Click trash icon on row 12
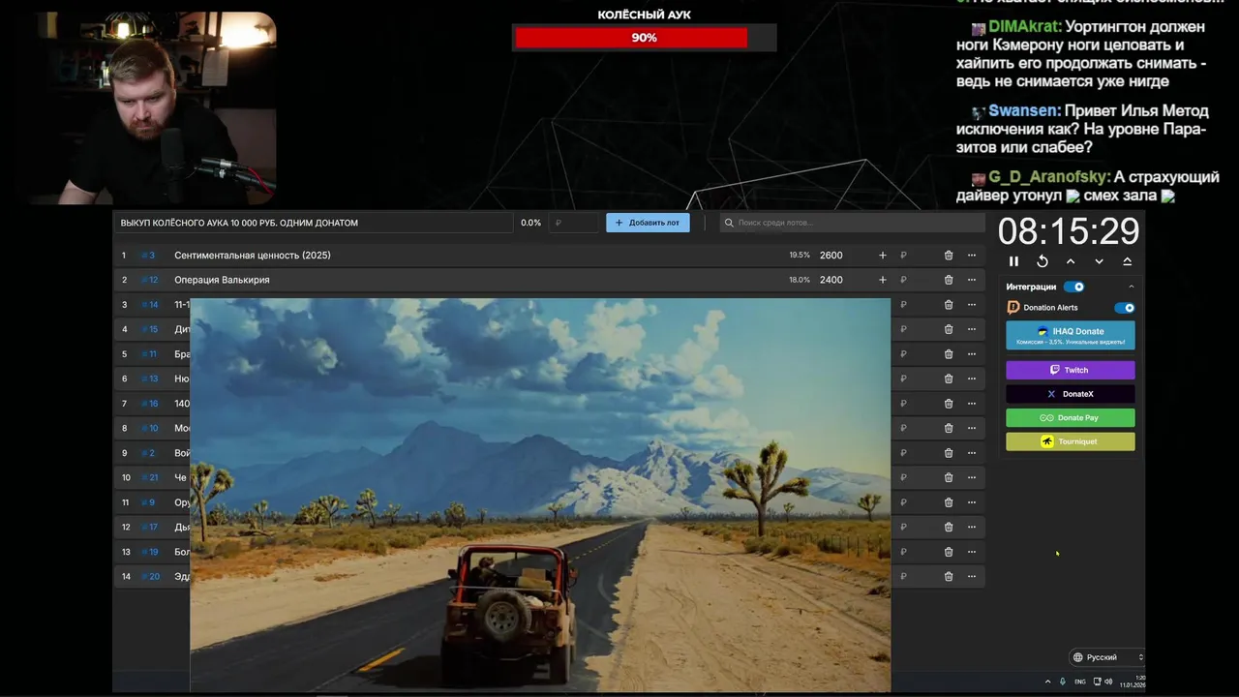This screenshot has width=1239, height=697. [x=949, y=527]
